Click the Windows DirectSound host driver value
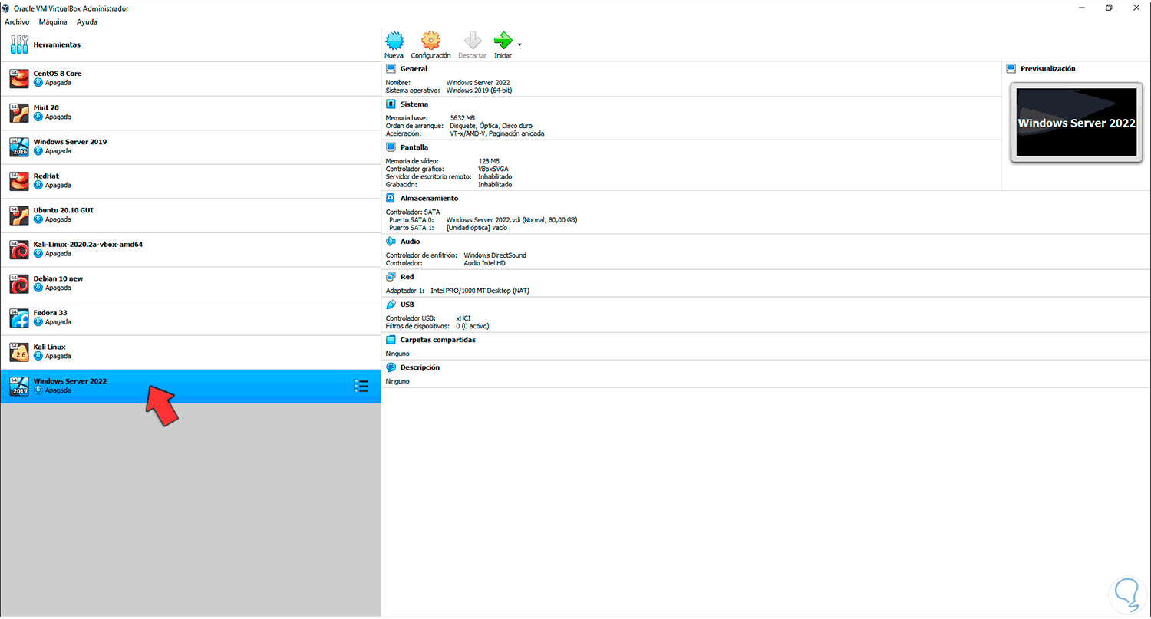1151x619 pixels. click(495, 255)
